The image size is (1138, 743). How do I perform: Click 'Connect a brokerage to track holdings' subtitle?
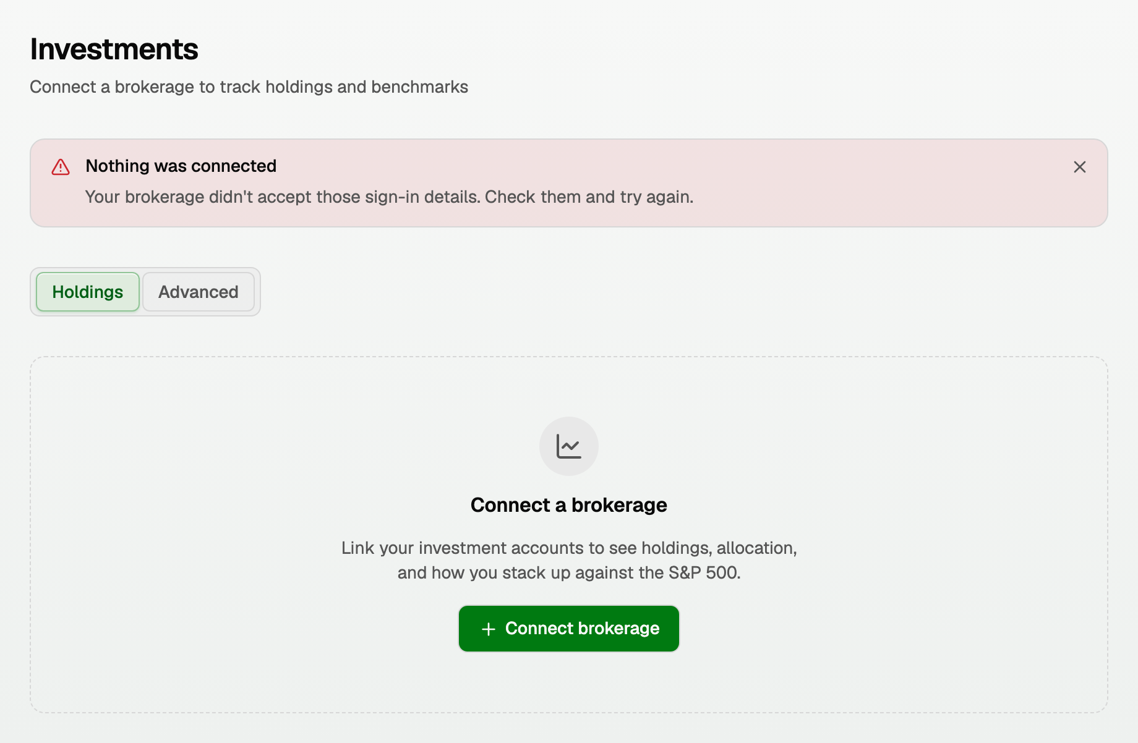[x=249, y=87]
